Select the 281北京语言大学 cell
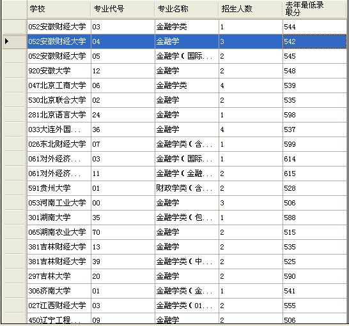The height and width of the screenshot is (326, 349). pyautogui.click(x=59, y=115)
